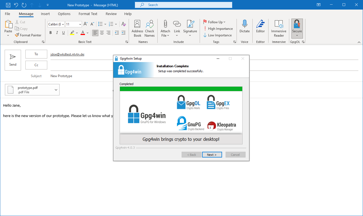The image size is (363, 216).
Task: Click the Search box in title bar
Action: (184, 5)
